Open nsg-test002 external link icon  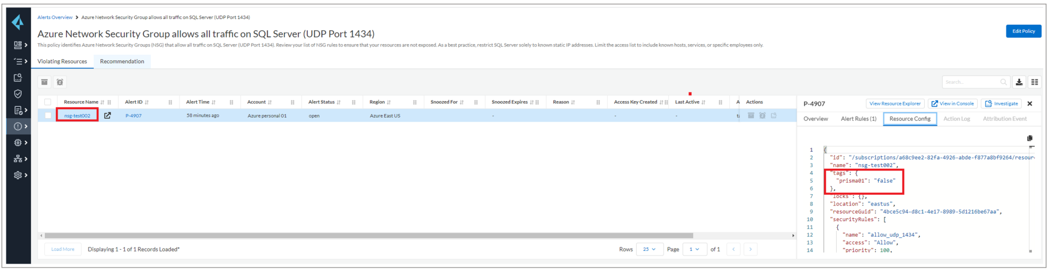108,115
